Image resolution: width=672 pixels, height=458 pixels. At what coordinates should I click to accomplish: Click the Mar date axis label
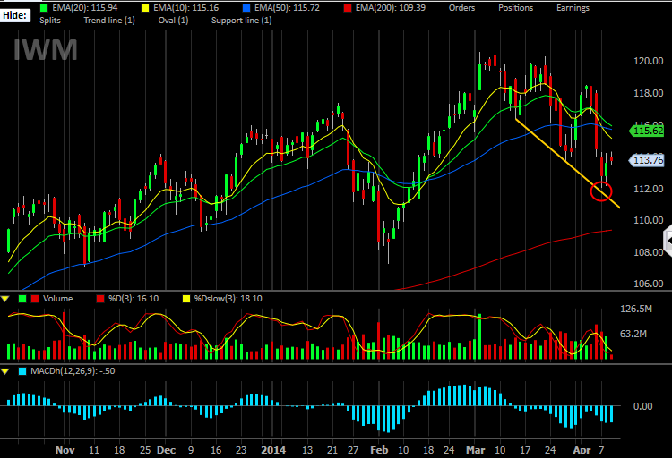[476, 450]
